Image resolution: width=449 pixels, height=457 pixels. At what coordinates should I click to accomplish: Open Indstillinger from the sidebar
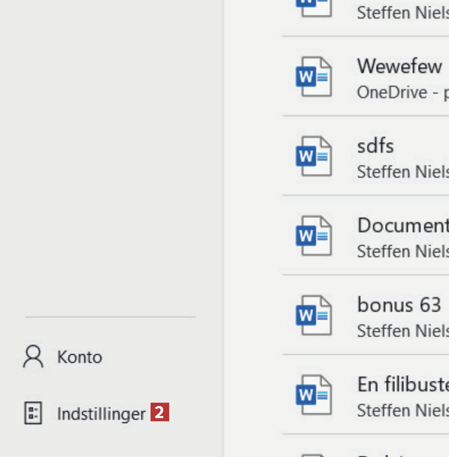(x=101, y=414)
